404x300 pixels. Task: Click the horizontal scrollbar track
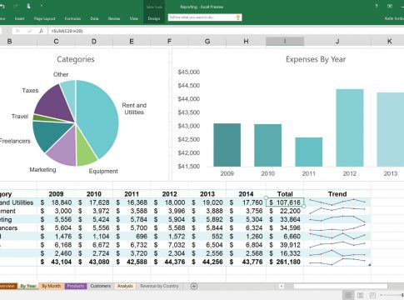click(x=341, y=286)
